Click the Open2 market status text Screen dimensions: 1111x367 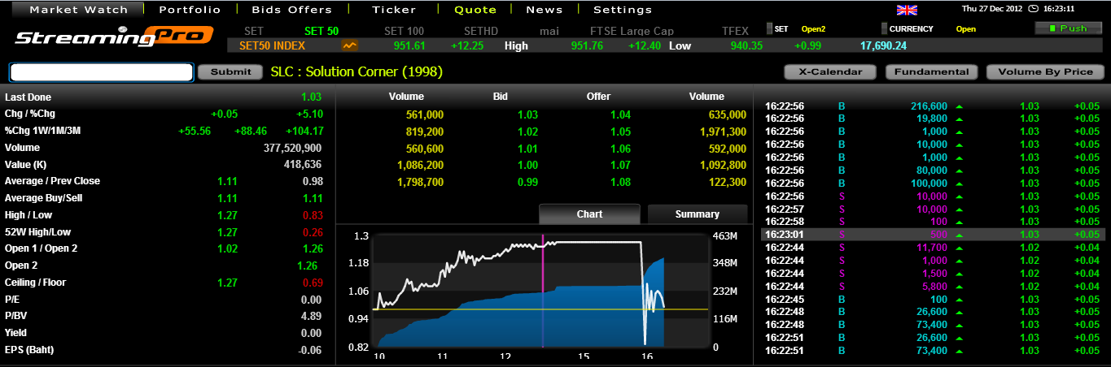(813, 28)
